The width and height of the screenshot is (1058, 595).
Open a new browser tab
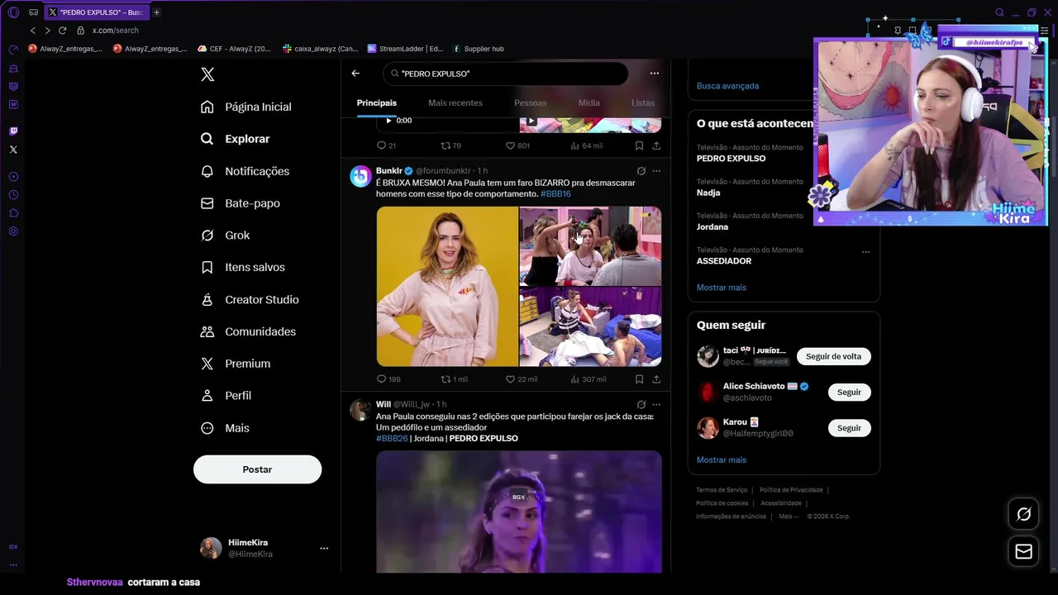point(156,12)
